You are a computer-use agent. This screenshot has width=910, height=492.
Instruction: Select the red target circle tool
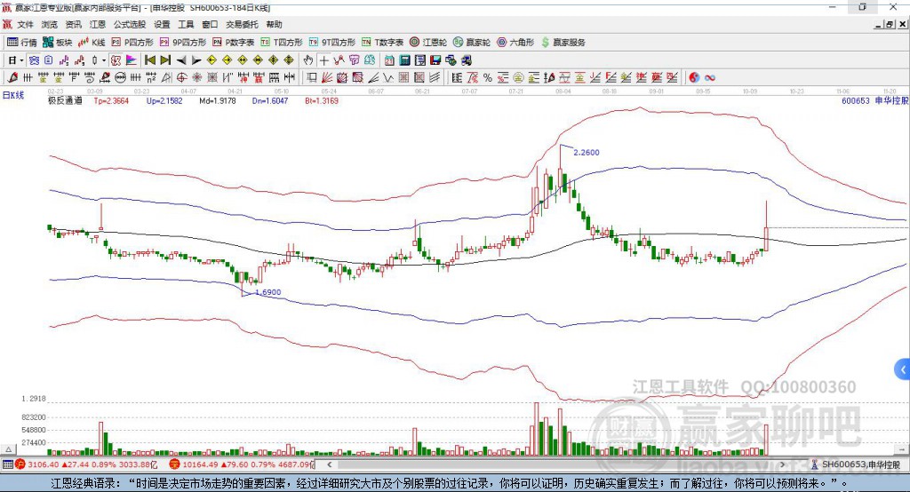[x=181, y=78]
